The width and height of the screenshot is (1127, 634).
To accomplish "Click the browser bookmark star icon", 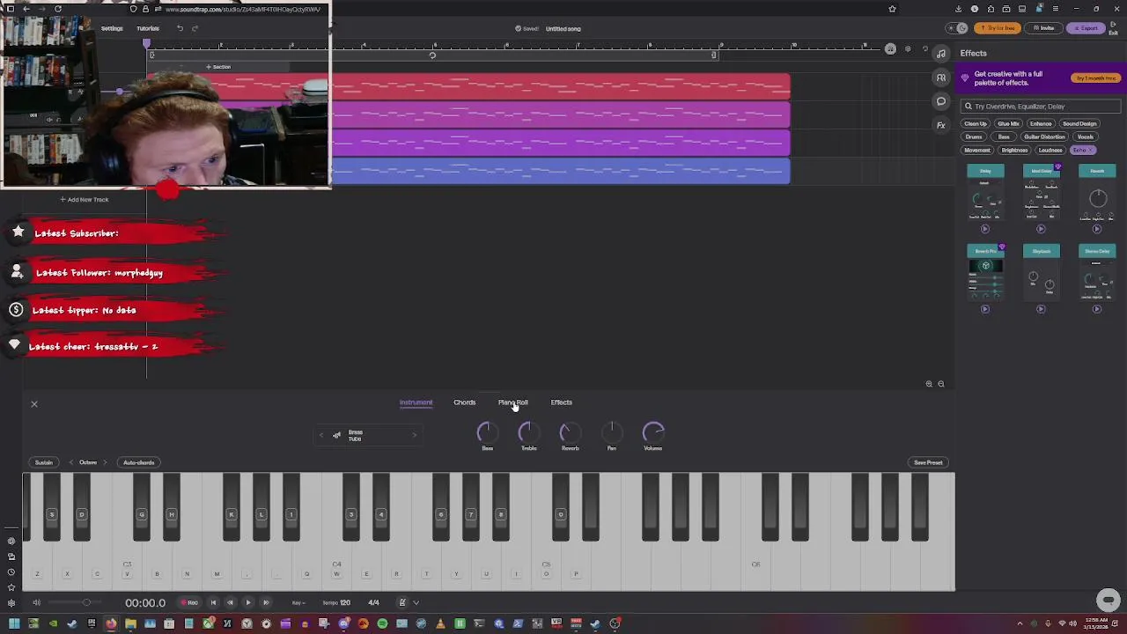I will coord(892,9).
